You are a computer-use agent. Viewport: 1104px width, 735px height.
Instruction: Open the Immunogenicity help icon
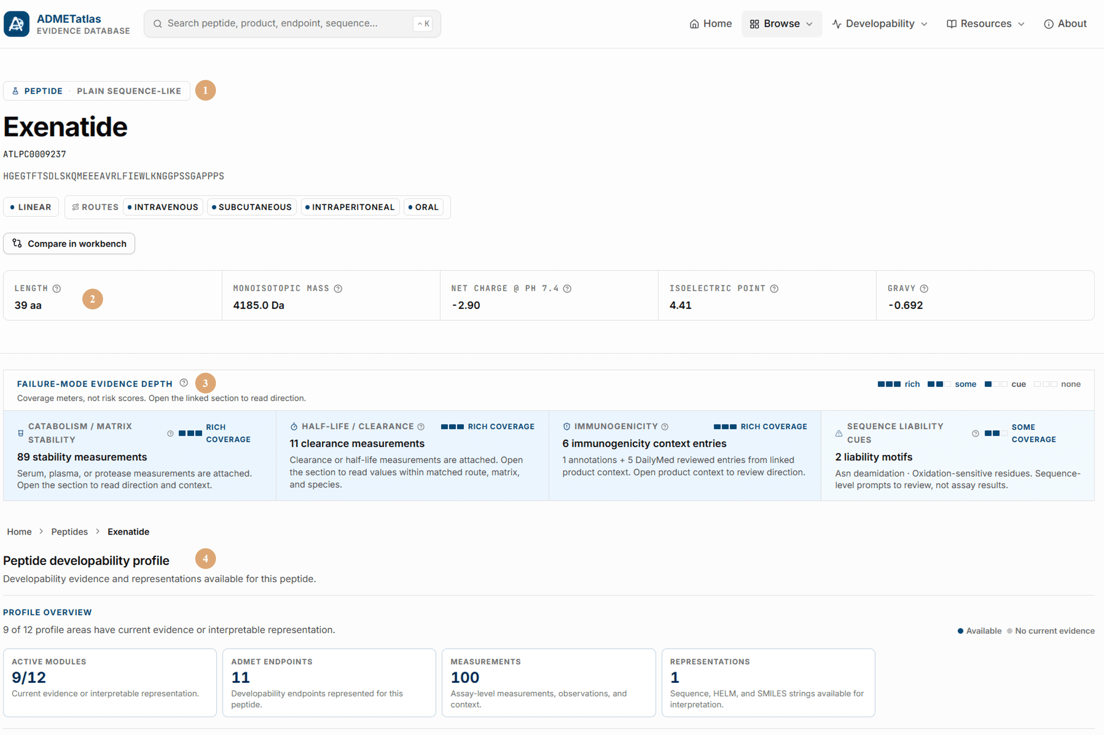[665, 426]
